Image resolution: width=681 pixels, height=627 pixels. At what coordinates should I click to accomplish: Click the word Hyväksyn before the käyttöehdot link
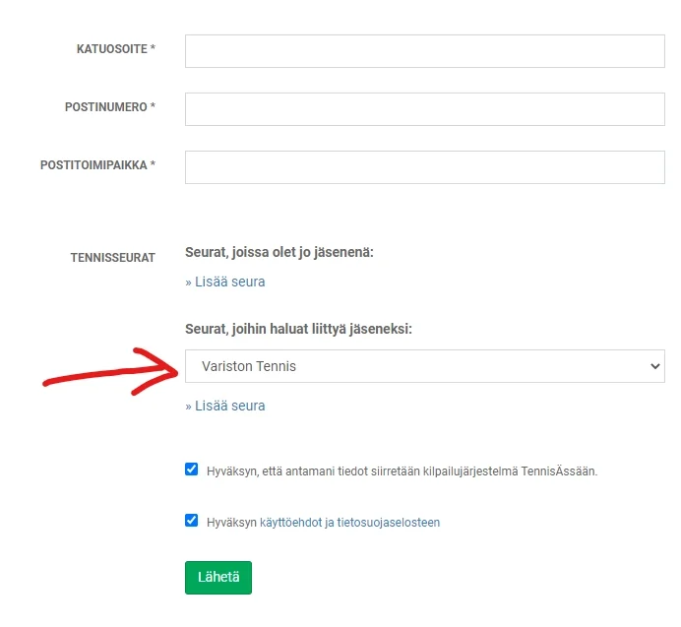231,523
